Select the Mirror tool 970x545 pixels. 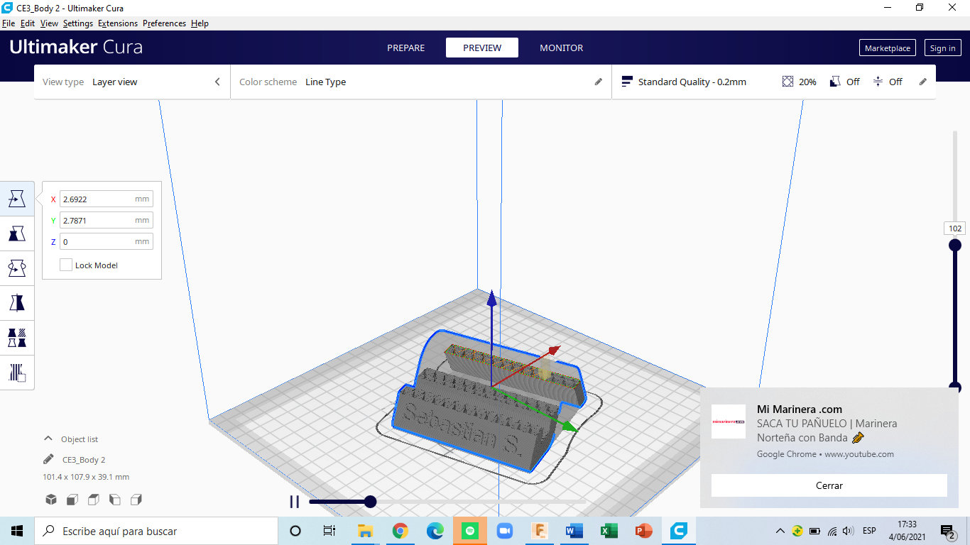(x=17, y=303)
